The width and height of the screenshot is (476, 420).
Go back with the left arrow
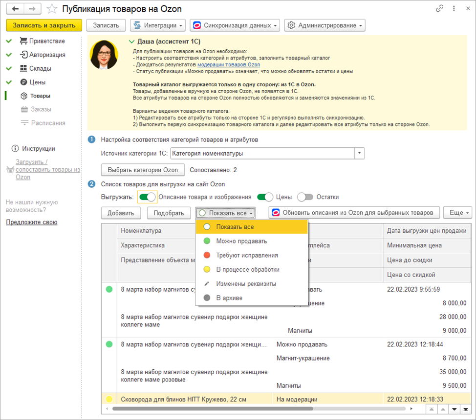(x=16, y=9)
